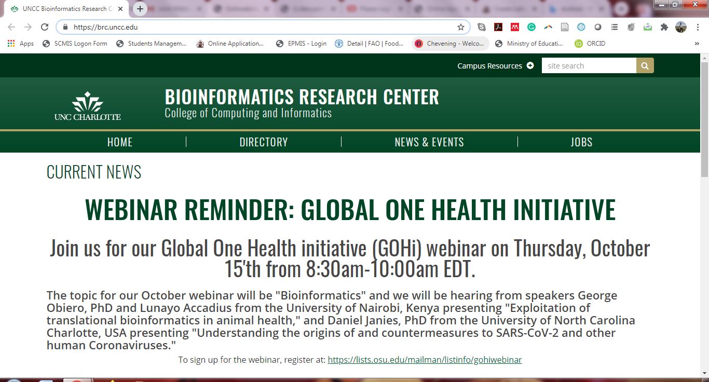Open Chrome's three-dot menu
Screen dimensions: 709x382
(x=697, y=27)
